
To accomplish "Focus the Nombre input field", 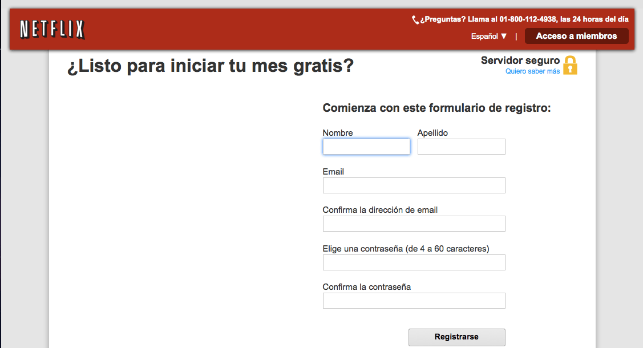I will pyautogui.click(x=366, y=147).
